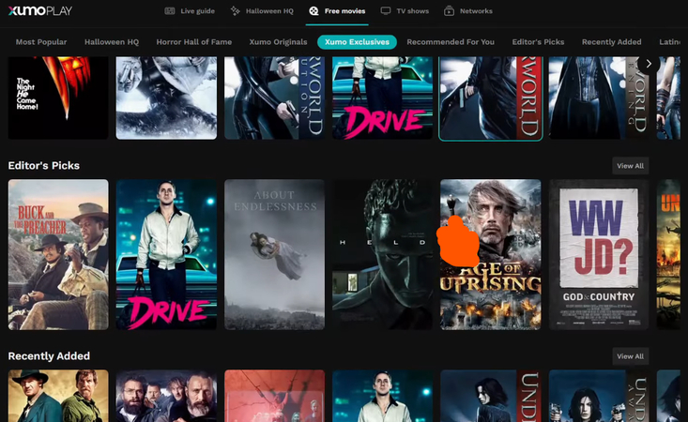Open the Networks section

[x=467, y=11]
